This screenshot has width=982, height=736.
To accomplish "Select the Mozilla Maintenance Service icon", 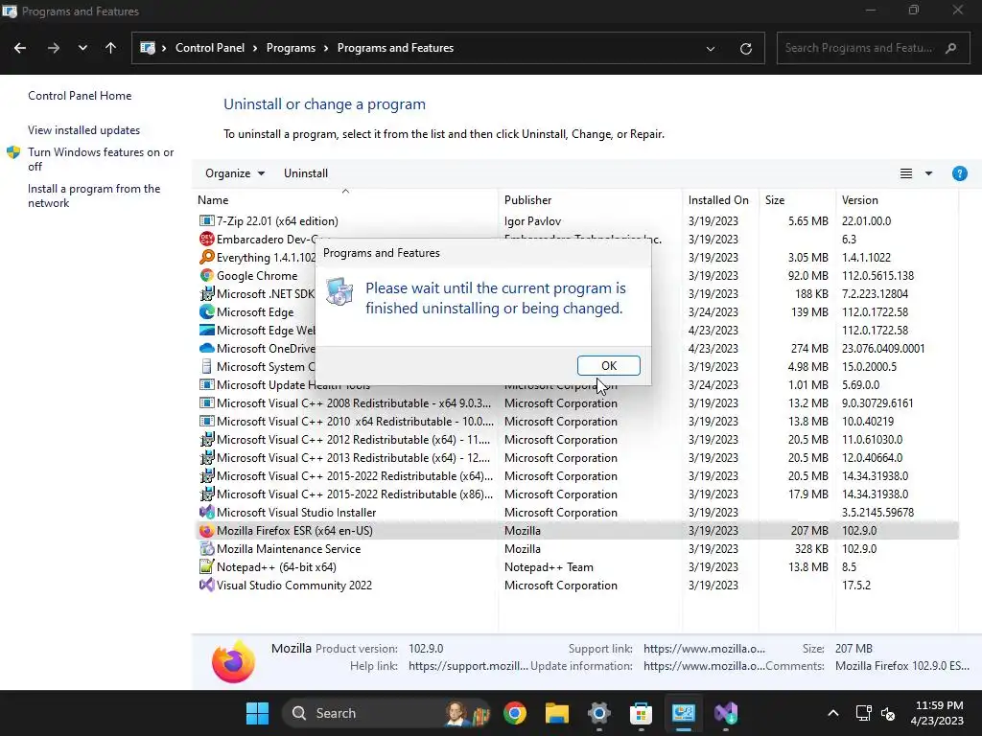I will [206, 549].
